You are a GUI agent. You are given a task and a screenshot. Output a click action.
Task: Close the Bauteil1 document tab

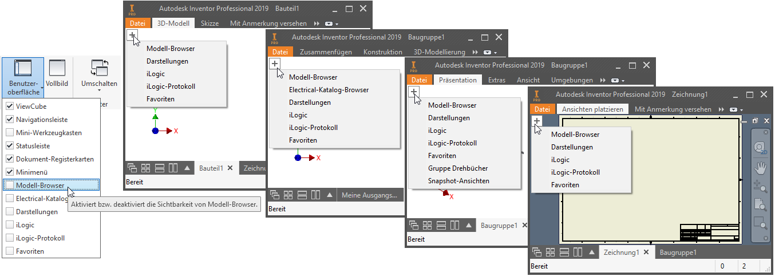pos(230,168)
